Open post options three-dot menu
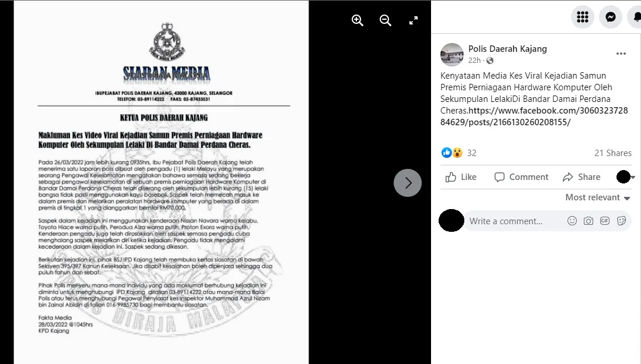The height and width of the screenshot is (364, 641). point(621,54)
